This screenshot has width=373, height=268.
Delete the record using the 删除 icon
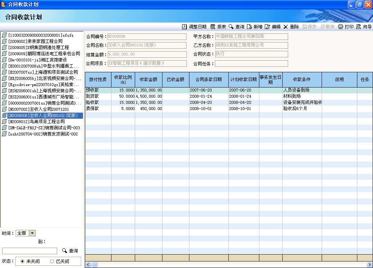point(286,27)
